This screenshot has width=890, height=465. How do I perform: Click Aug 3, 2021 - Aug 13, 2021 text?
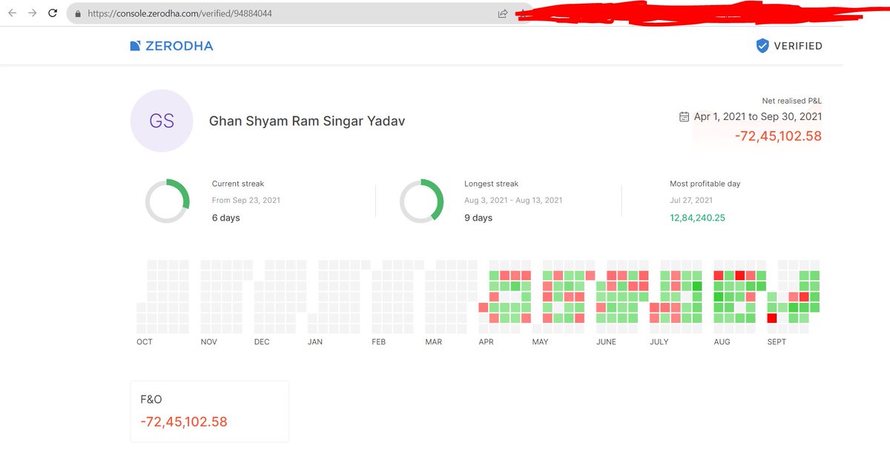(x=514, y=200)
